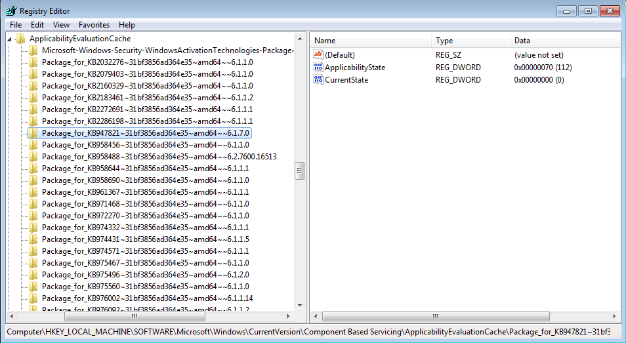Click folder icon of Package_for_KB975467

pos(33,263)
